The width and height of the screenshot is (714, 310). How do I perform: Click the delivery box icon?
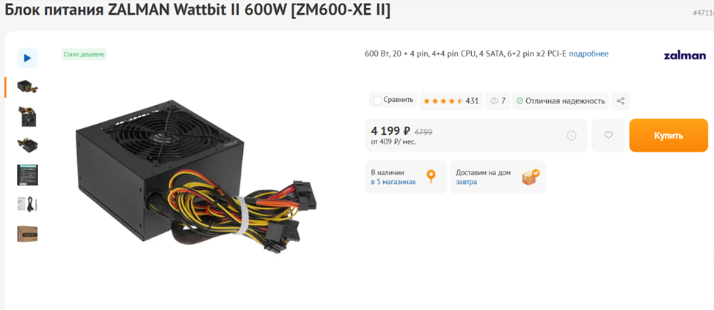(x=531, y=177)
